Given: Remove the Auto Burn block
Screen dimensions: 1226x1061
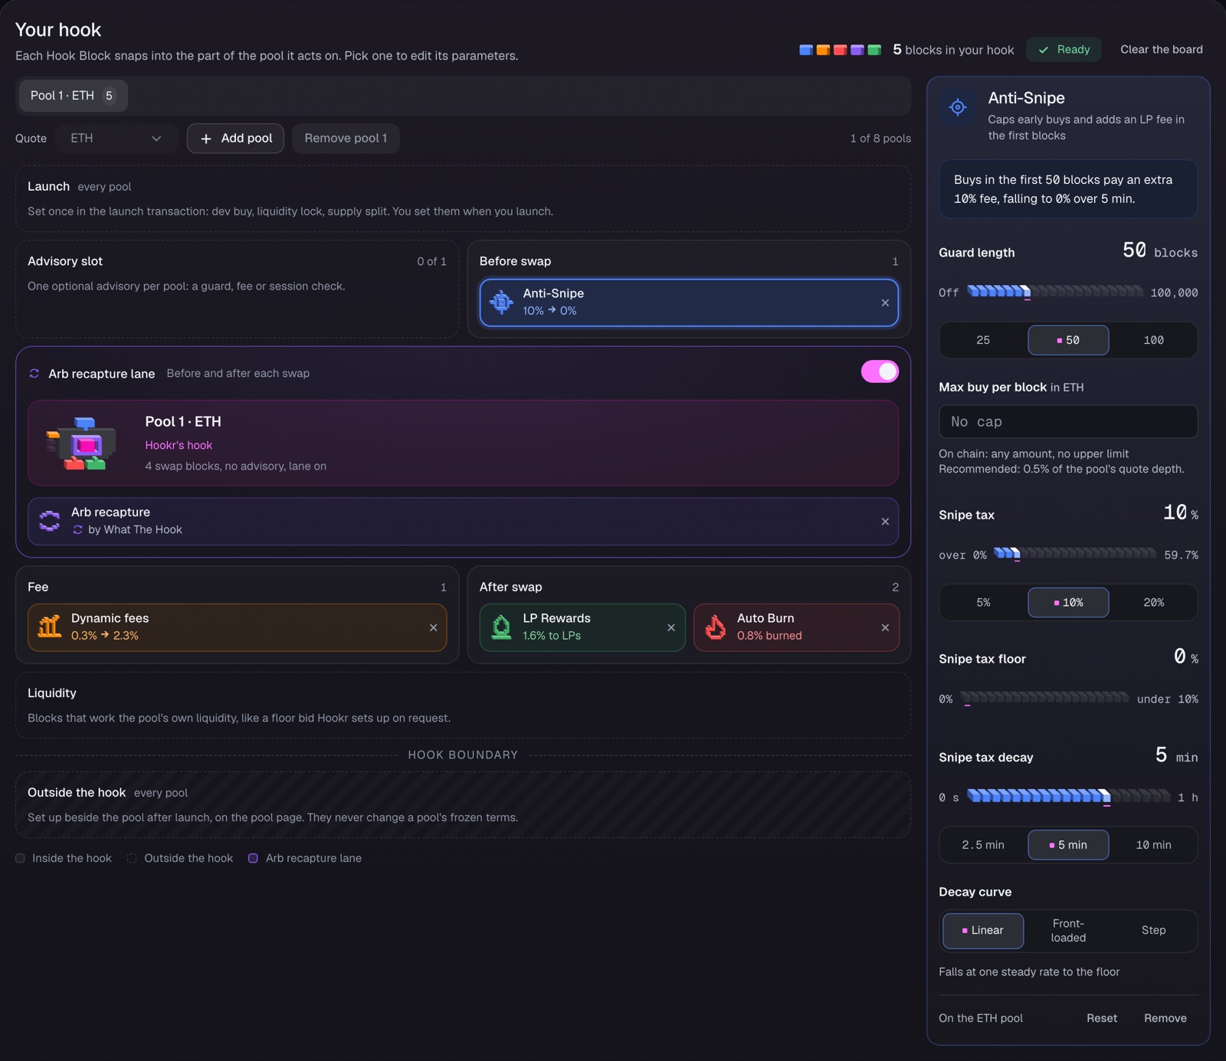Looking at the screenshot, I should point(885,627).
